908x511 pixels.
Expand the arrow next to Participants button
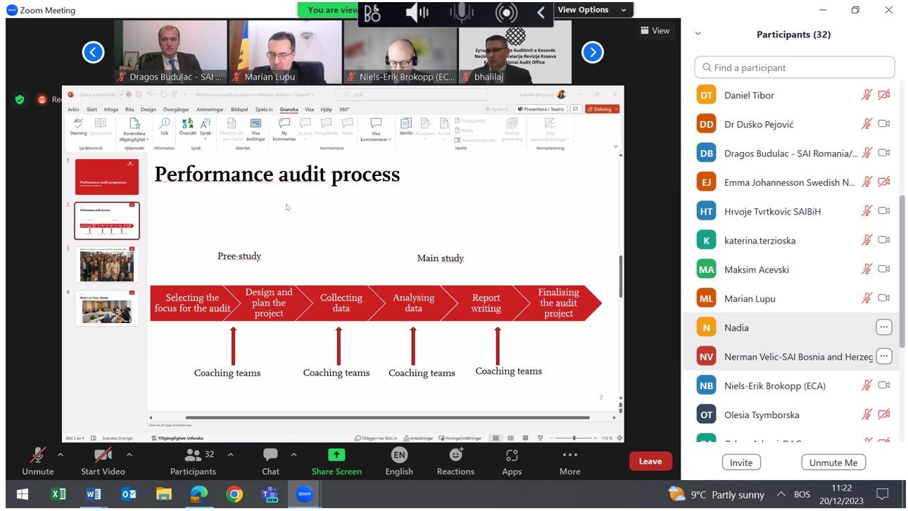(x=230, y=455)
